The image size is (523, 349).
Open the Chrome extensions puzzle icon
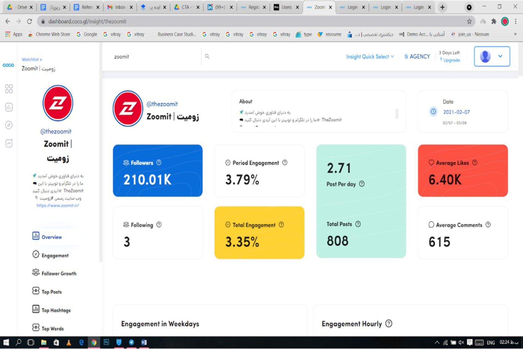[494, 21]
